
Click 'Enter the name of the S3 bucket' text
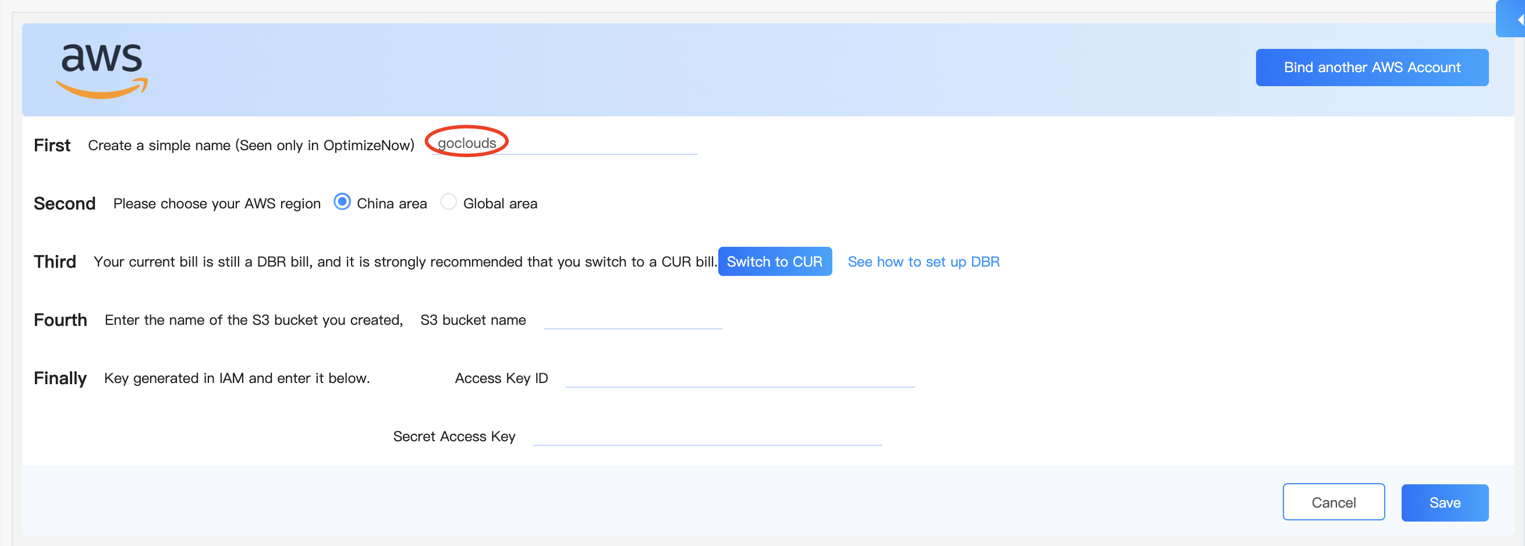(253, 320)
